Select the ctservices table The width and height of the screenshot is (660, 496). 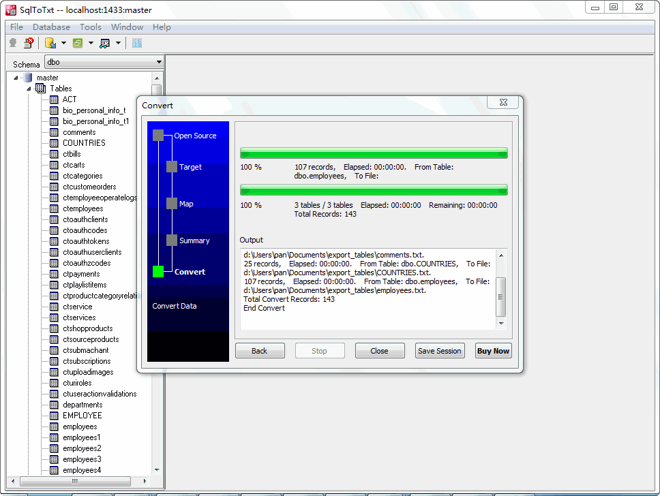(x=79, y=317)
